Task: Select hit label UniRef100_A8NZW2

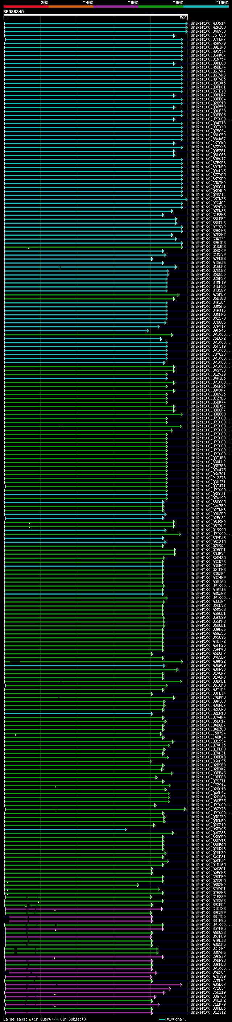Action: point(208,594)
